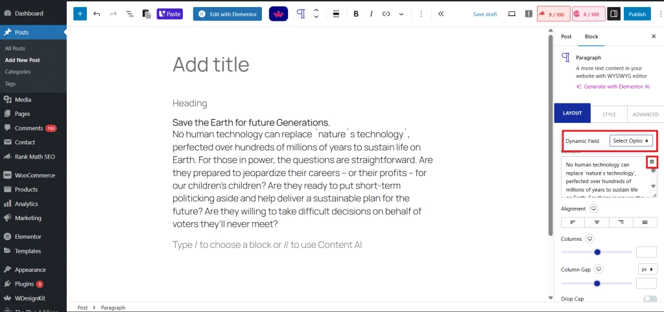Screen dimensions: 664x312
Task: Click the Column Gap number input box
Action: pos(646,284)
